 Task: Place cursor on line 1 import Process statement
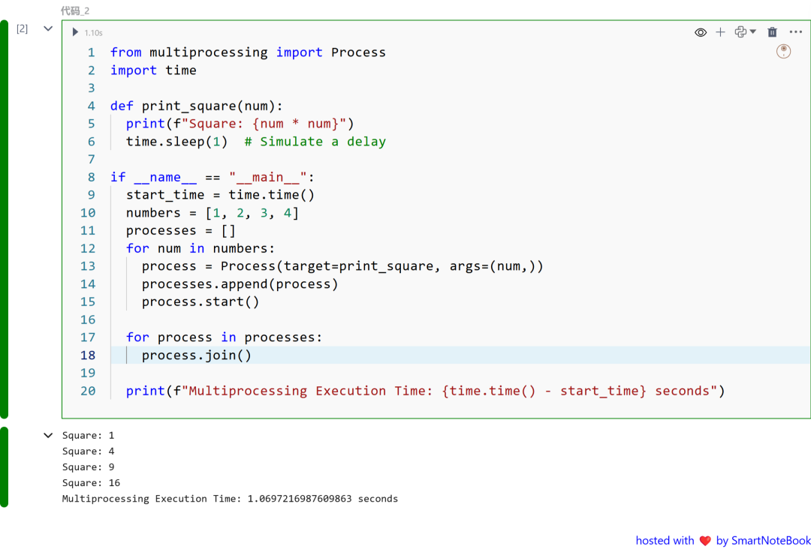248,52
